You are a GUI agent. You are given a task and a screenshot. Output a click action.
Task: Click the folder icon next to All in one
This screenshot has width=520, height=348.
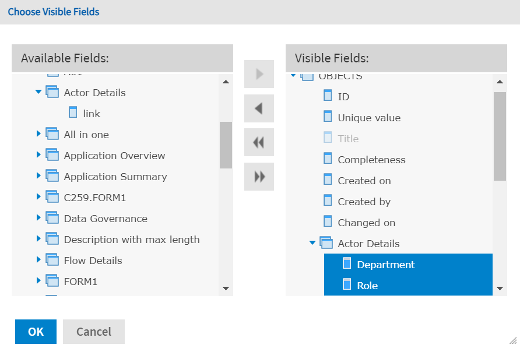[52, 133]
